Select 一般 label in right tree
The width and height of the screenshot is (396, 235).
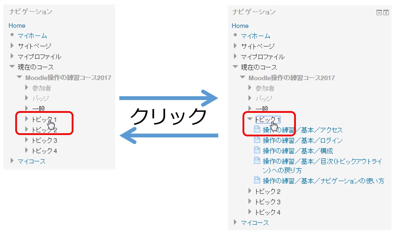pyautogui.click(x=262, y=109)
